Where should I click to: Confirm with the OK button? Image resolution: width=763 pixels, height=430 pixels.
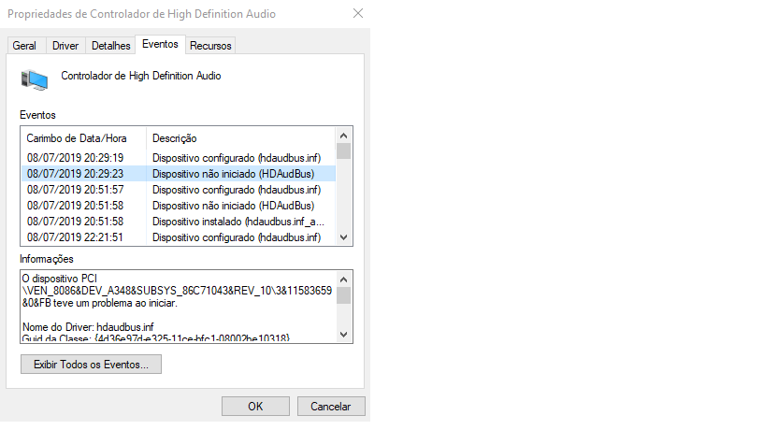pos(255,407)
